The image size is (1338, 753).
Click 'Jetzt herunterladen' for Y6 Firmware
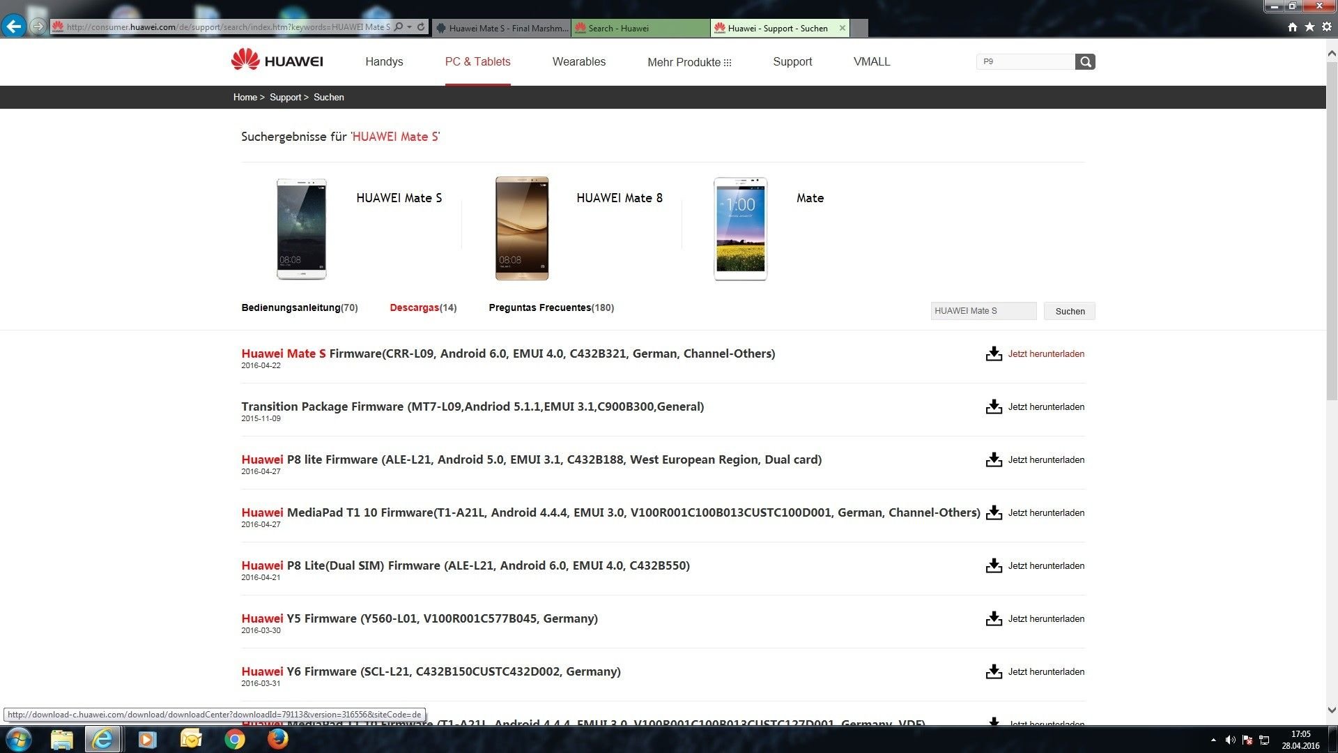click(1046, 672)
